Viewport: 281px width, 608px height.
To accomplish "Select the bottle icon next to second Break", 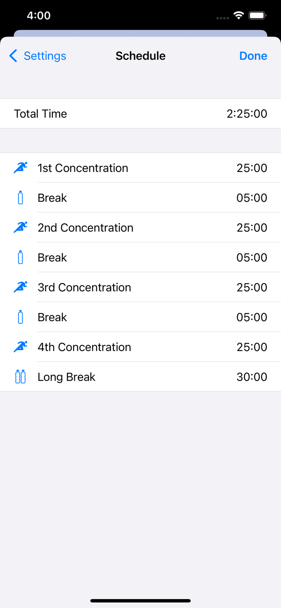I will [x=20, y=257].
